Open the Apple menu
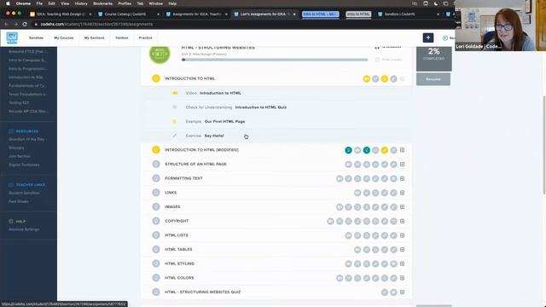The width and height of the screenshot is (546, 307). tap(8, 3)
